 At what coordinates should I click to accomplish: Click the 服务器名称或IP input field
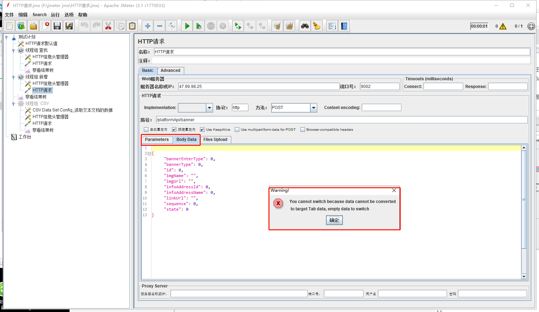point(259,87)
